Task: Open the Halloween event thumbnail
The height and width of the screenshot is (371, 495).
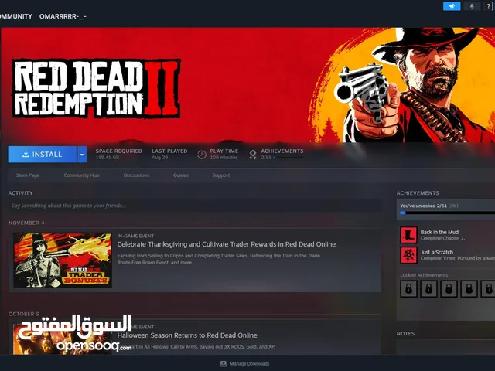Action: coord(63,339)
